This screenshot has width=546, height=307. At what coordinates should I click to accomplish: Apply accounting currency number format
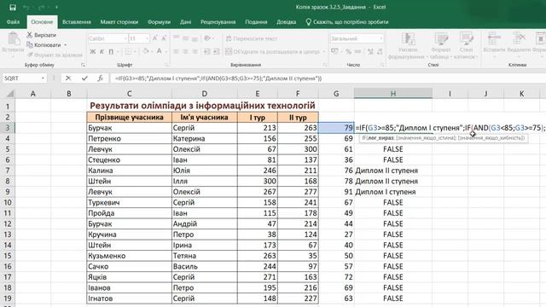tap(334, 51)
